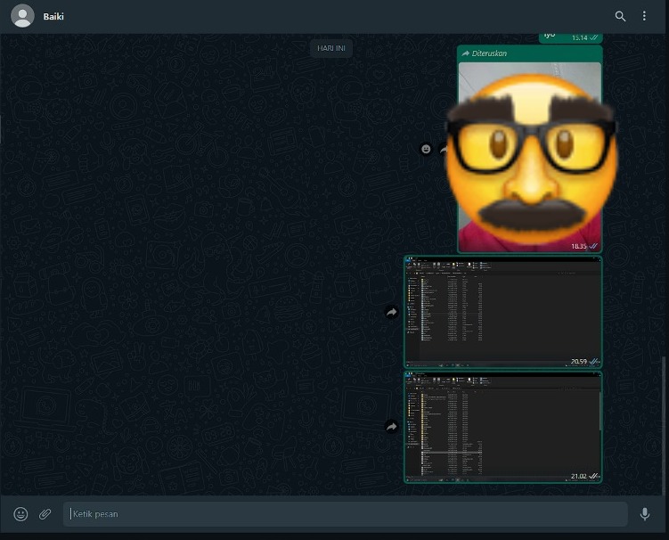Open the Baiki chat header name
The height and width of the screenshot is (540, 669).
tap(53, 17)
